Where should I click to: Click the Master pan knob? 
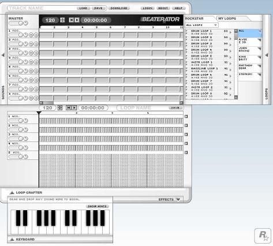[25, 23]
